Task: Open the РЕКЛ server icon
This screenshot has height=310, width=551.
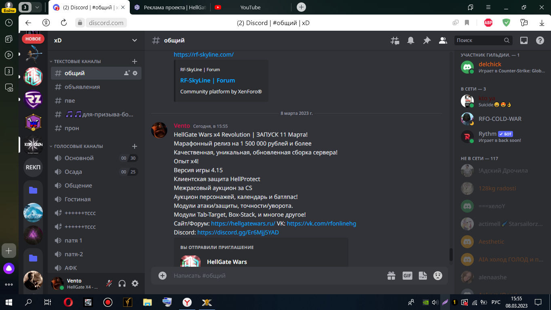Action: [x=33, y=167]
